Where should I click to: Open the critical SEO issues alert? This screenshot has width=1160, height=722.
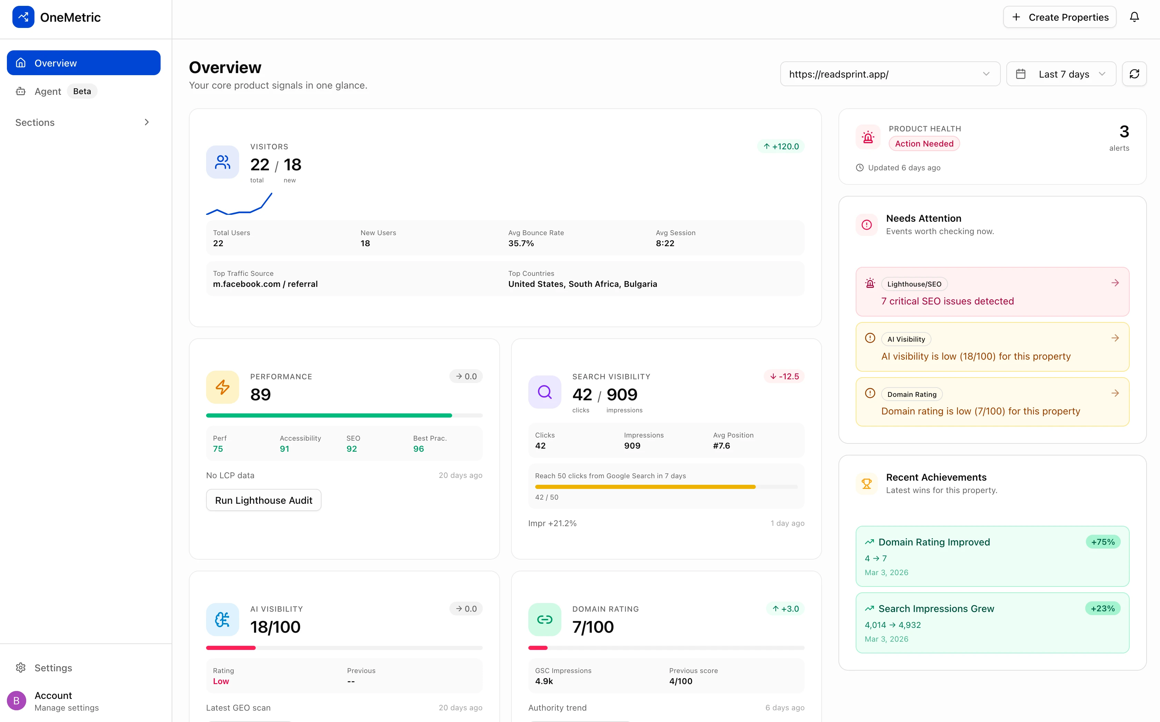(x=991, y=292)
